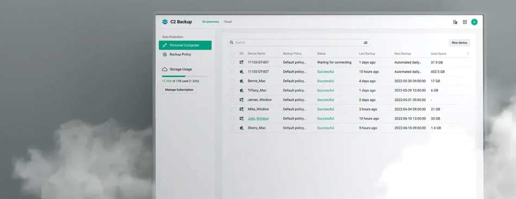Click the New device button
The height and width of the screenshot is (199, 516).
(x=460, y=43)
